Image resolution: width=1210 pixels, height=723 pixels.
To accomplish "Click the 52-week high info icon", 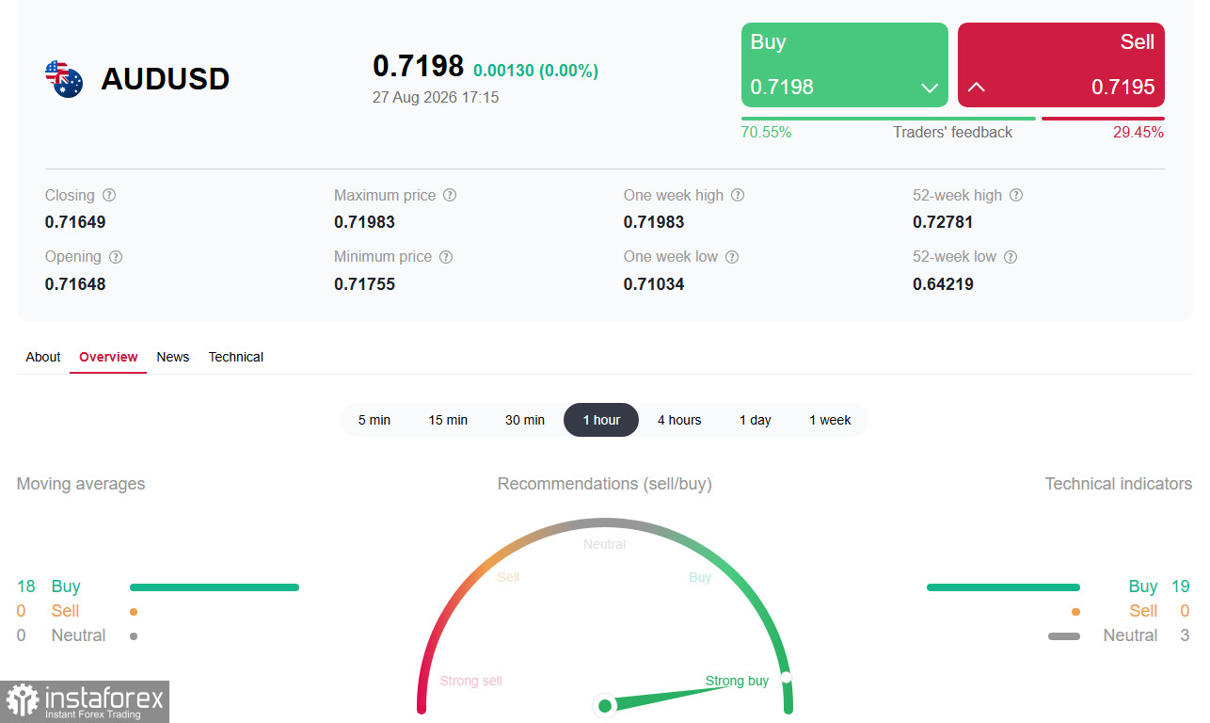I will [1016, 196].
